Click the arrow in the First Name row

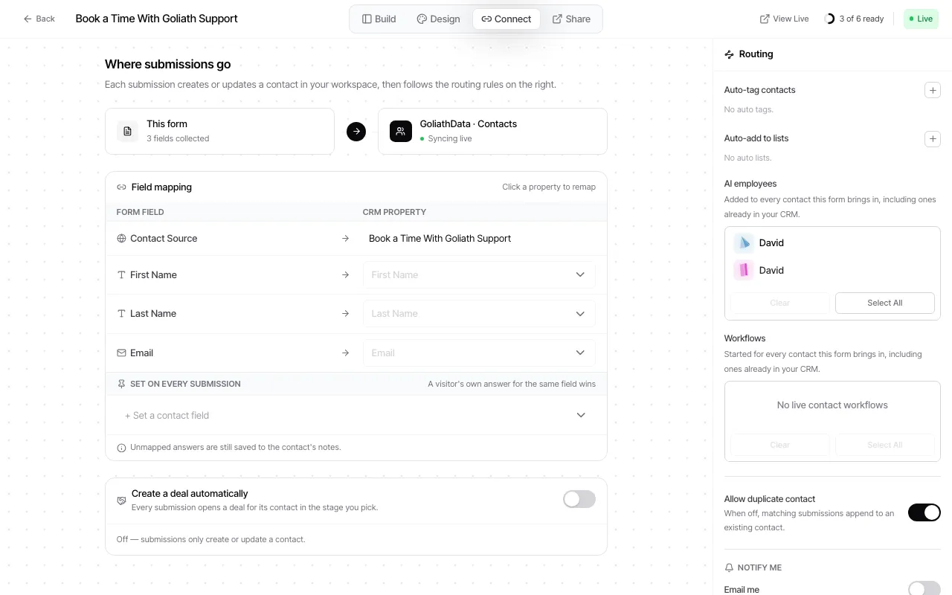[x=345, y=275]
